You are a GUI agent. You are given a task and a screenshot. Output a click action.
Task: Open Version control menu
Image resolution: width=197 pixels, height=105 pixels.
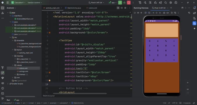(35, 3)
